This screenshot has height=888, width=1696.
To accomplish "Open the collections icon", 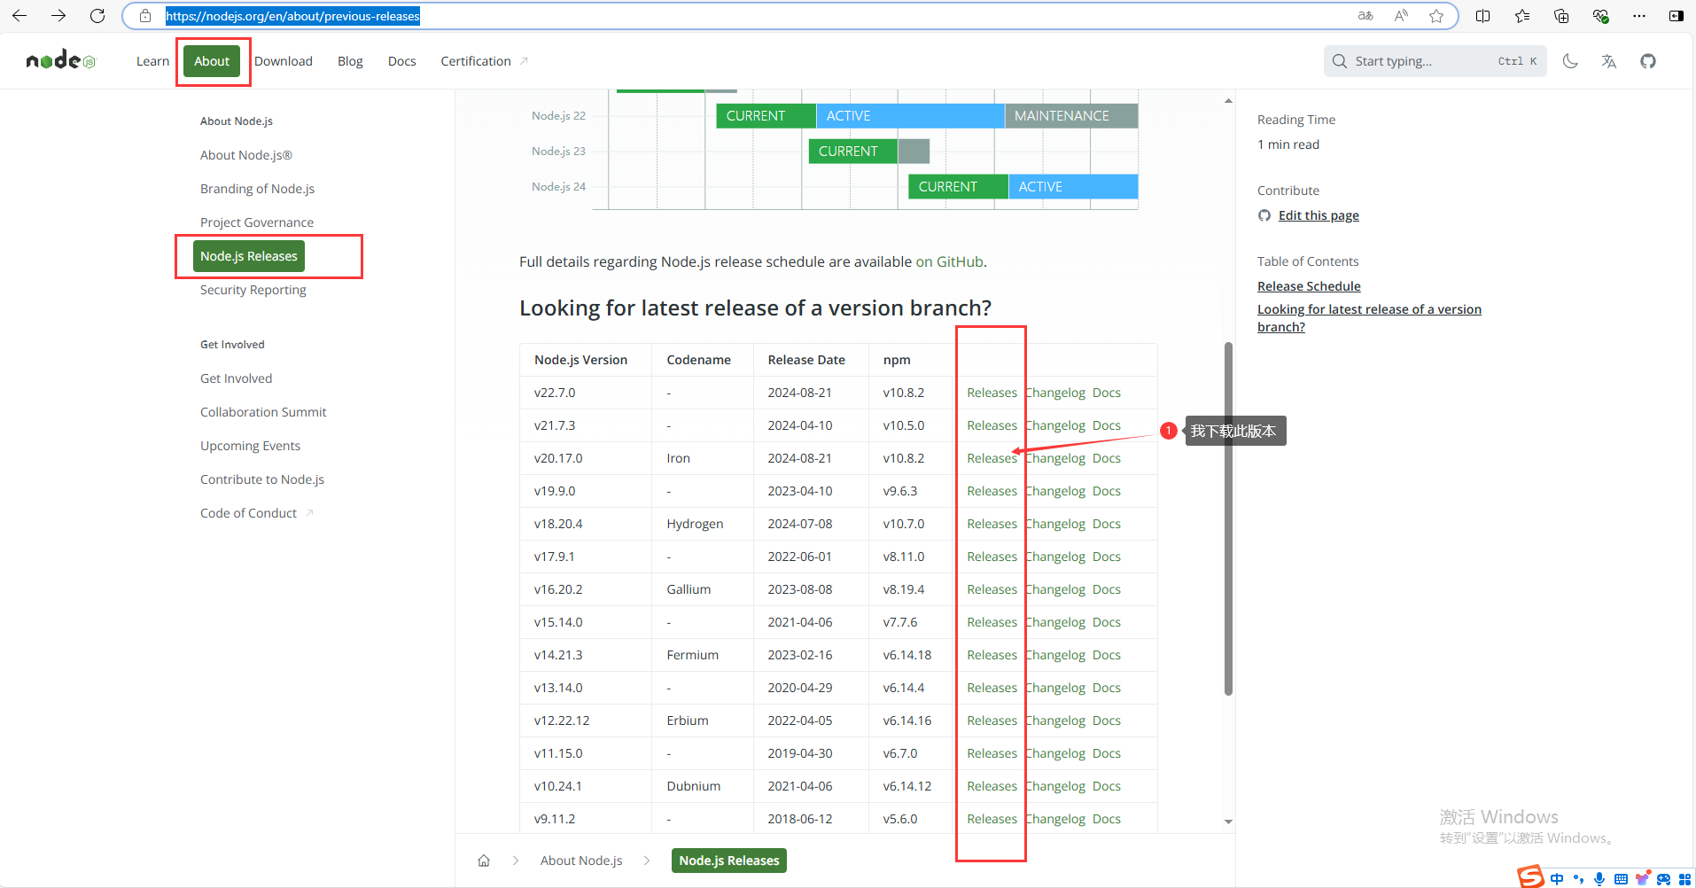I will coord(1561,16).
